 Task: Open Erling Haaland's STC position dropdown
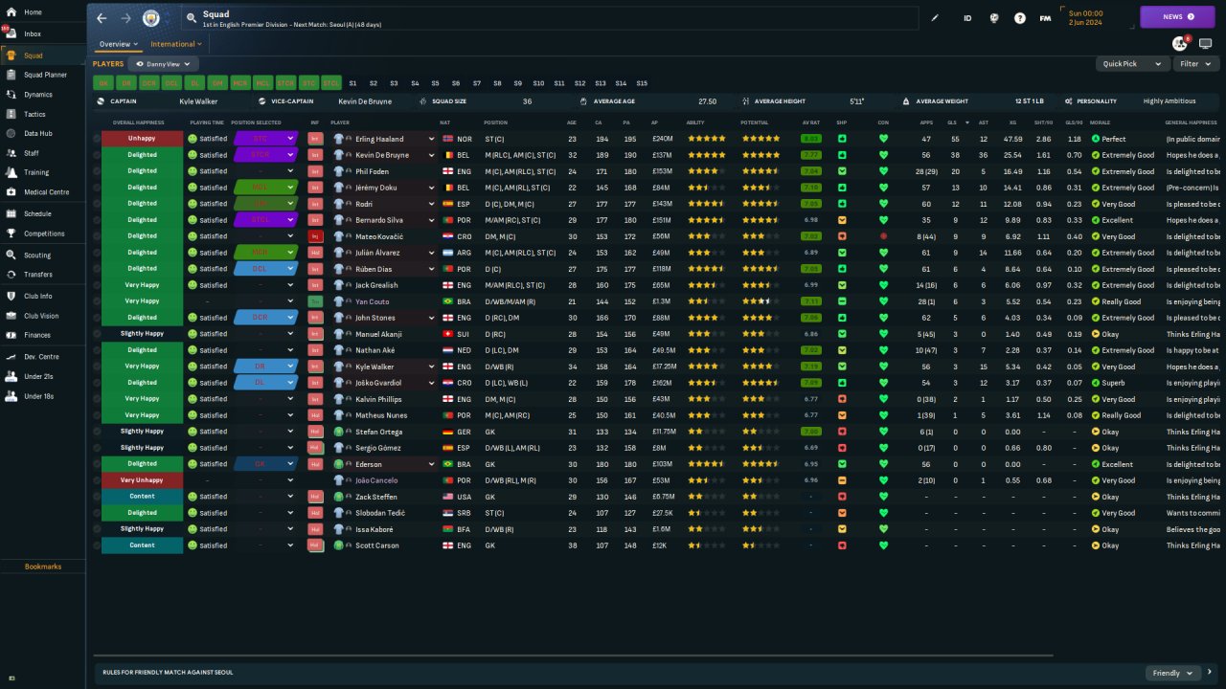click(265, 139)
